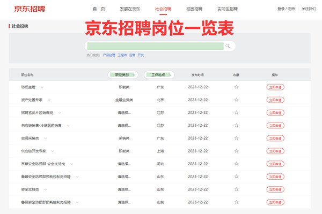Expand the 河北 job row chevron
This screenshot has height=214, width=322.
pyautogui.click(x=71, y=164)
